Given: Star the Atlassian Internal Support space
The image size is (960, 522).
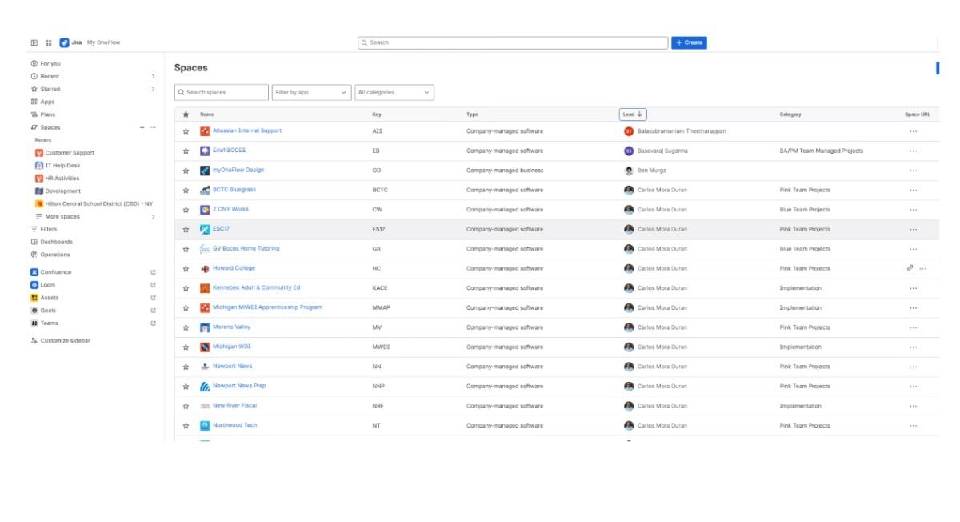Looking at the screenshot, I should (x=186, y=131).
